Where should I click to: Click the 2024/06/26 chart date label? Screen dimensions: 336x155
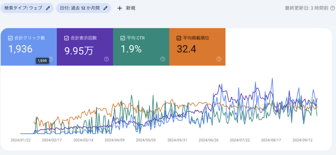point(209,140)
